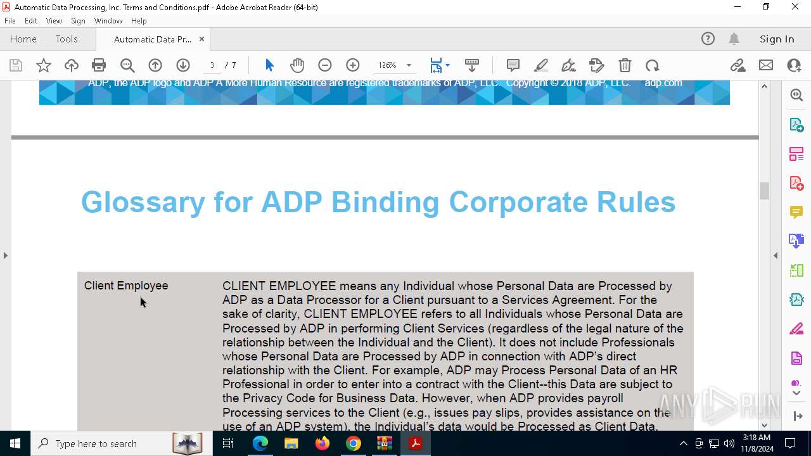Collapse the right tools pane

pos(776,255)
